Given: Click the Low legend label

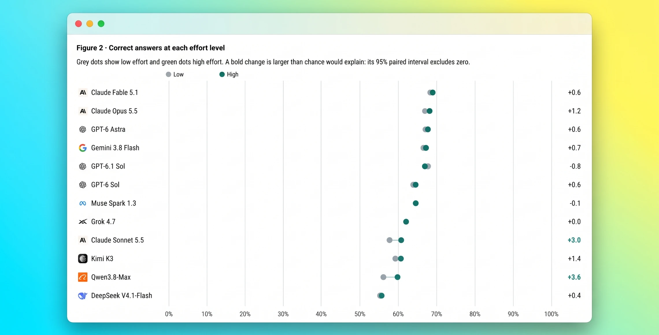Looking at the screenshot, I should point(178,75).
